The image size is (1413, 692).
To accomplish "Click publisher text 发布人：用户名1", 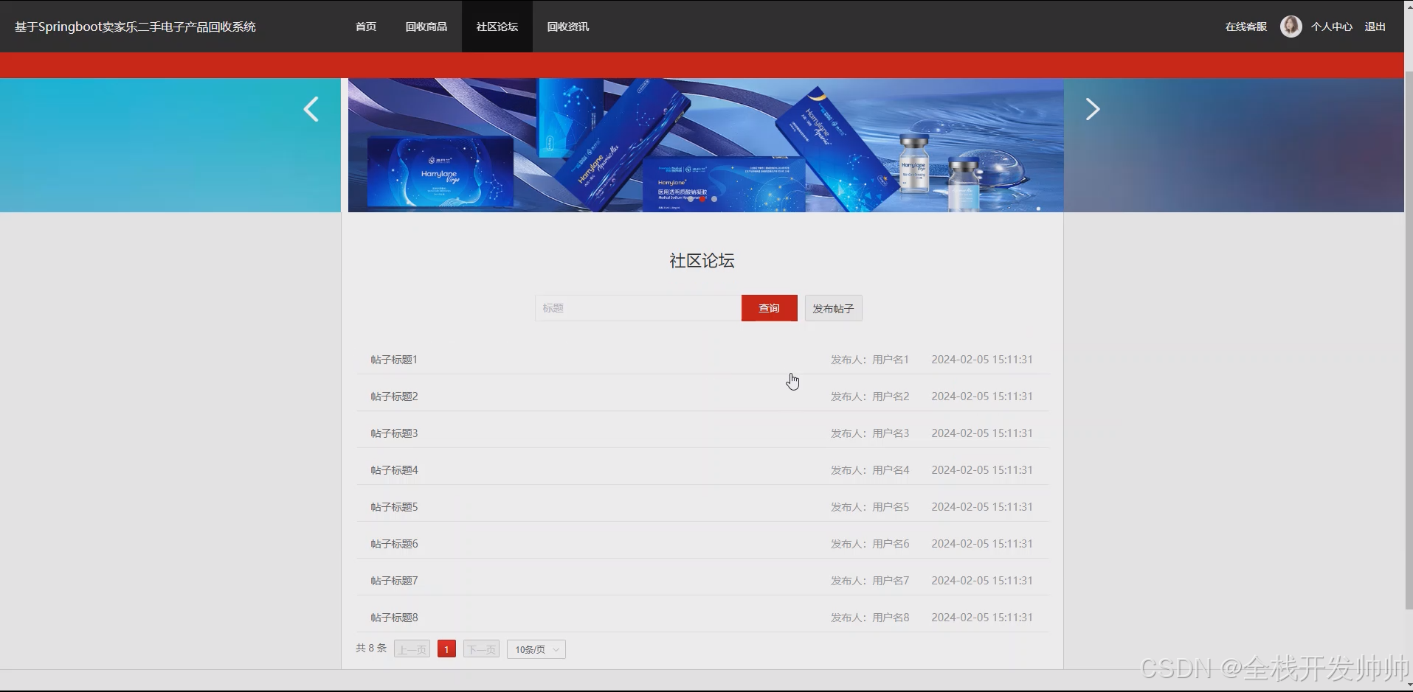I will 870,360.
